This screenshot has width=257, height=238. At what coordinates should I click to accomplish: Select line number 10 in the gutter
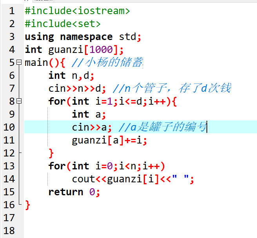click(9, 127)
